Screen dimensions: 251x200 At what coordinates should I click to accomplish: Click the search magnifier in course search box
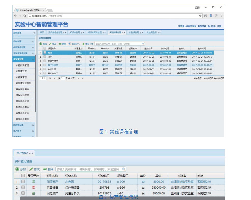click(x=143, y=44)
